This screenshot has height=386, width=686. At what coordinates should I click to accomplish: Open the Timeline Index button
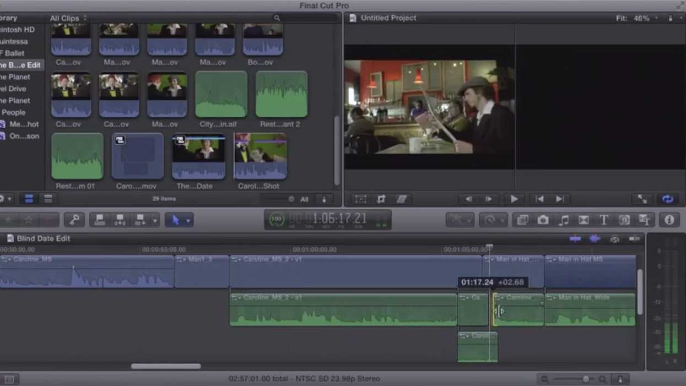pos(9,379)
